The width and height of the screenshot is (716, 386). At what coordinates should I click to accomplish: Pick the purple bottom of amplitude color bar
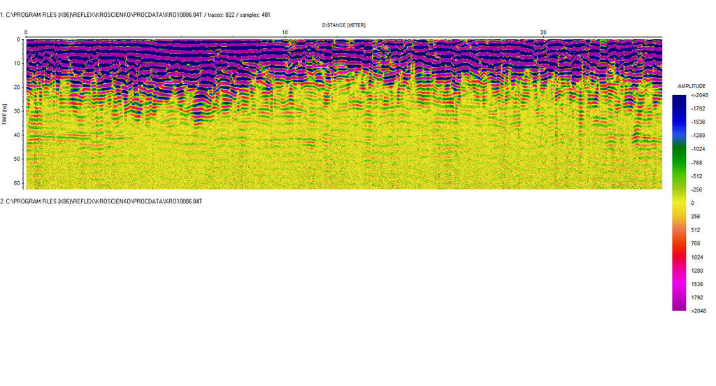(x=679, y=304)
